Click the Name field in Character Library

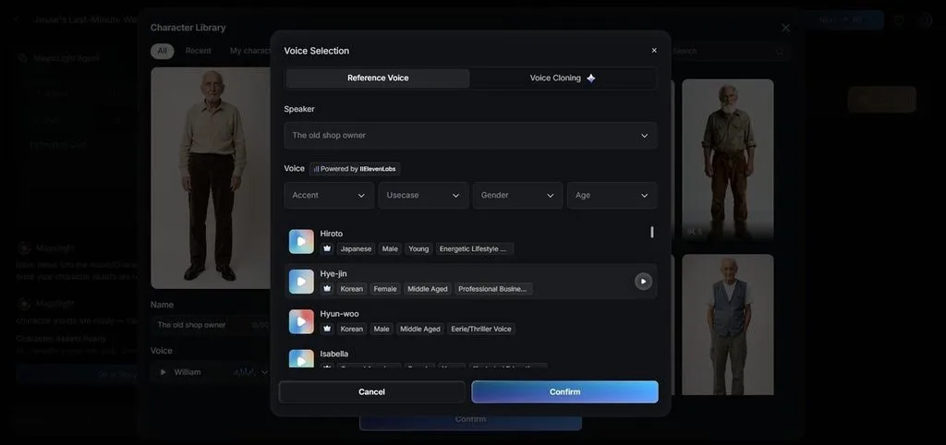tap(210, 325)
